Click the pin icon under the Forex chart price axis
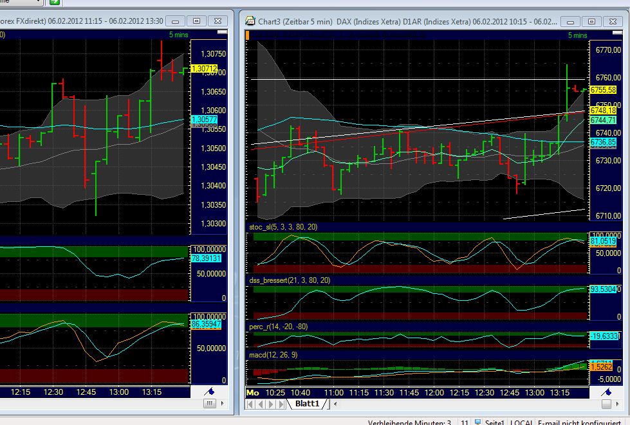Screen dimensions: 630x425 (209, 392)
